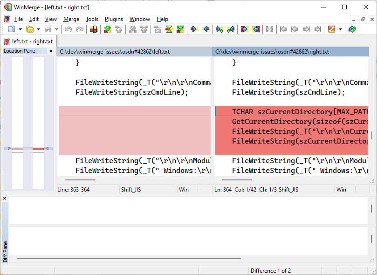This screenshot has height=275, width=377.
Task: Click the Copy Right toolbar icon
Action: point(194,29)
